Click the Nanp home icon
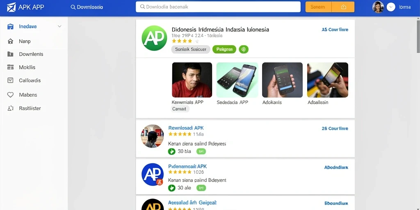The image size is (420, 210). tap(10, 41)
